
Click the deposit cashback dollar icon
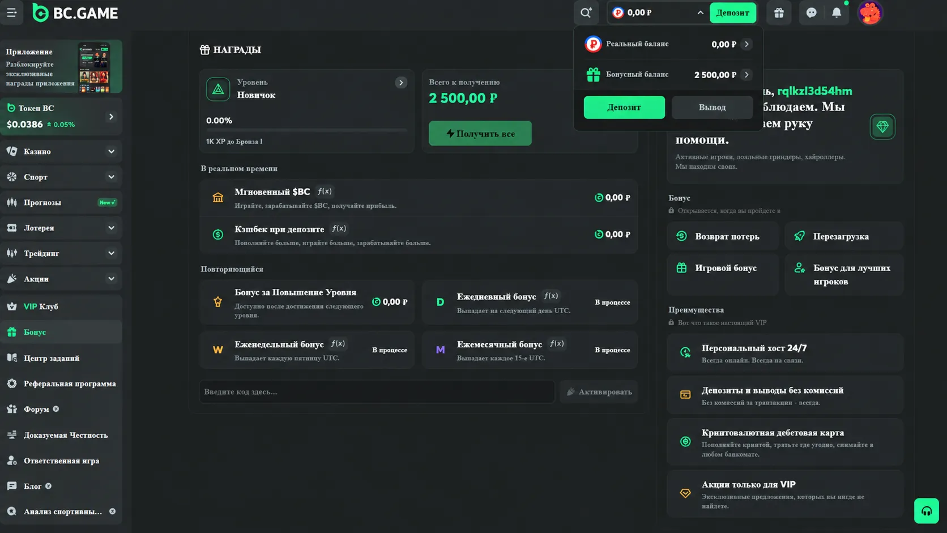click(218, 234)
